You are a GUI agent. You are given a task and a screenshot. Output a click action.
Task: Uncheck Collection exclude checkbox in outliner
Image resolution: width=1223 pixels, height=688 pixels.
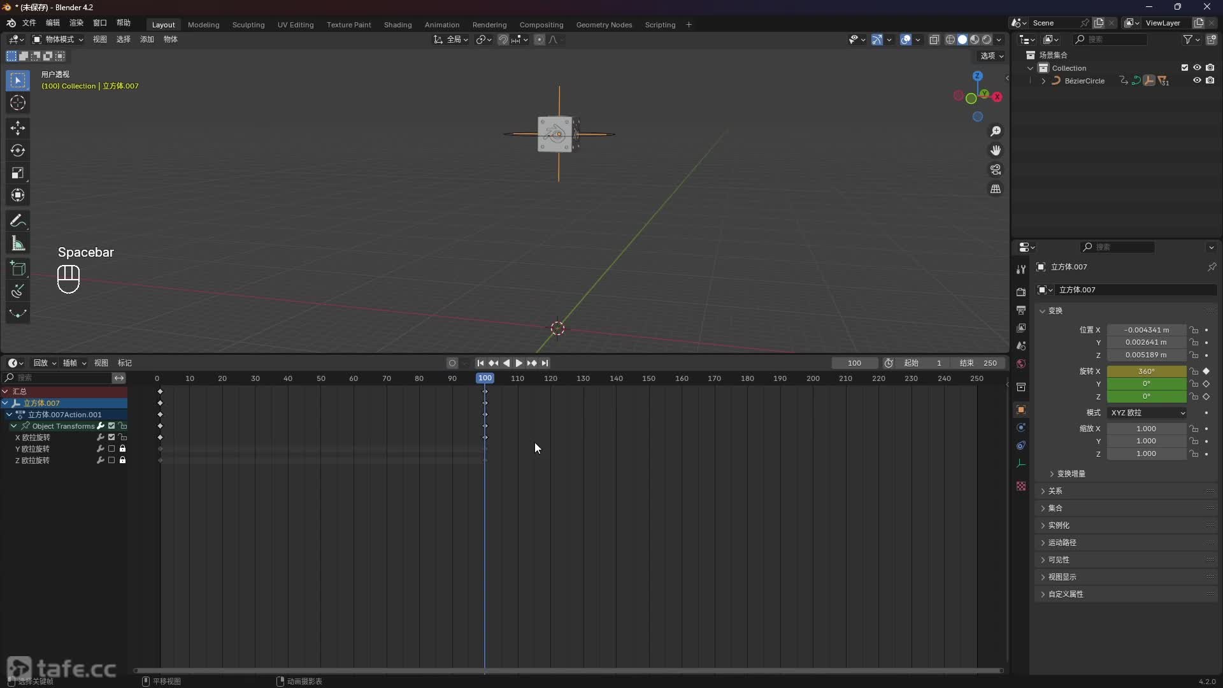(1185, 68)
